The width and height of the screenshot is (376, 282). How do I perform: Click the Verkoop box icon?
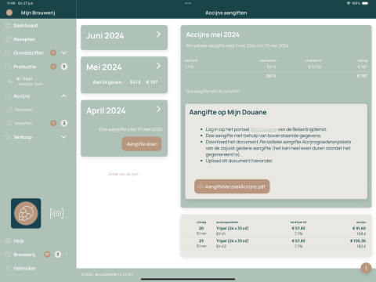tap(8, 137)
